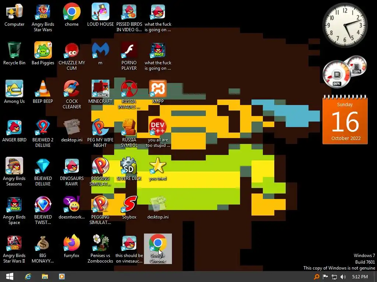Select the Malwarebytes icon labeled 'm'
Viewport: 377px width, 282px height.
coord(100,54)
